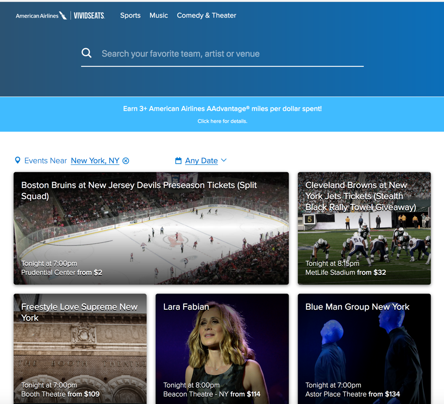
Task: Open the Music menu
Action: click(x=159, y=15)
